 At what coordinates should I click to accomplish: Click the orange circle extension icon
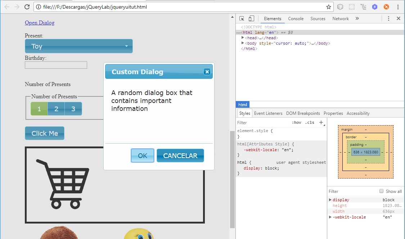[386, 7]
